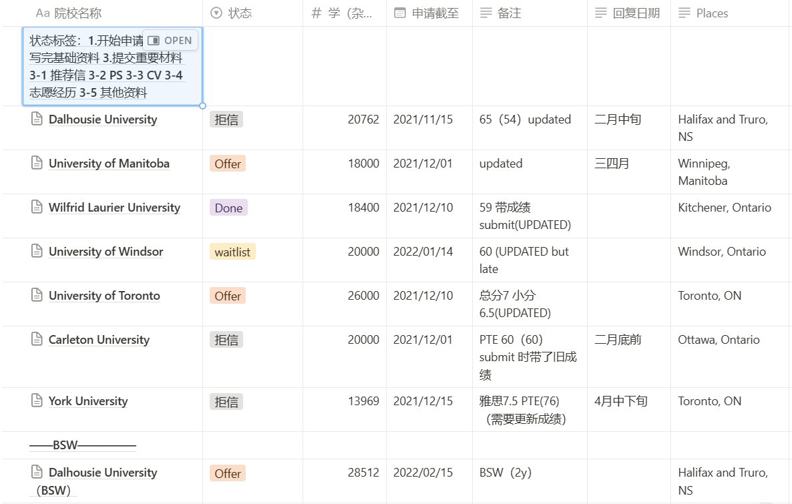
Task: Open the 状态标签 row with OPEN button
Action: (170, 41)
